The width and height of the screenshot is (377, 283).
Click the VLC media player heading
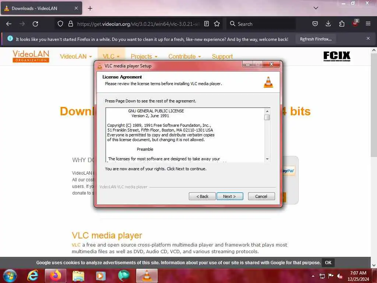[107, 235]
